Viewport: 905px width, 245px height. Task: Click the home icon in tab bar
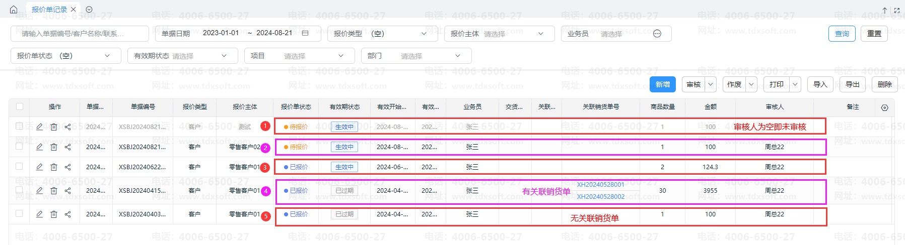[x=14, y=10]
